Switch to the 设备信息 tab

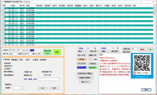click(x=6, y=60)
